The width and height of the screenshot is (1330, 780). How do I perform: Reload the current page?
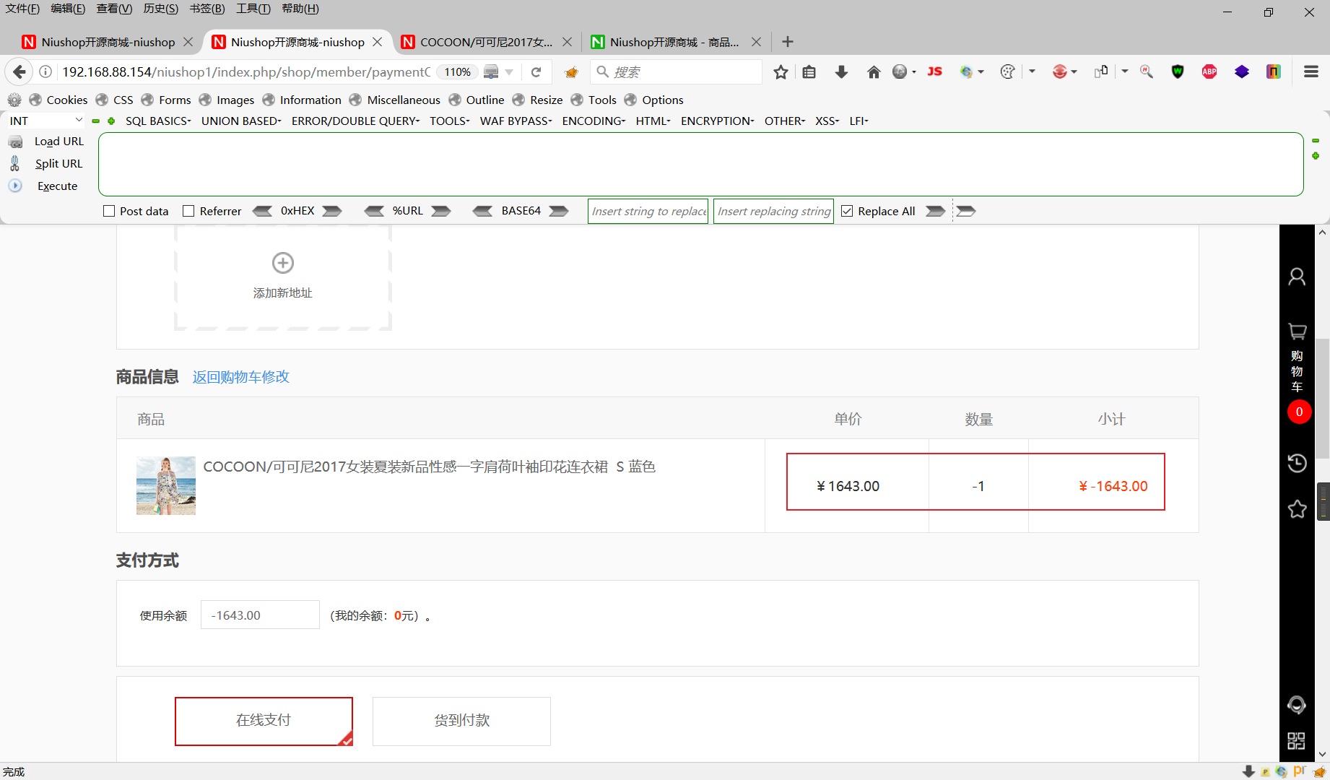coord(536,71)
